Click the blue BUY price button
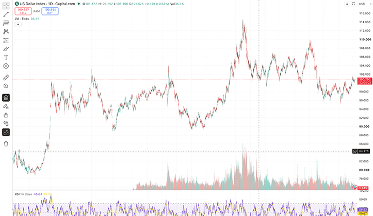 [50, 11]
